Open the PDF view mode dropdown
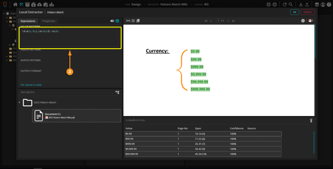The width and height of the screenshot is (333, 169). tap(311, 21)
